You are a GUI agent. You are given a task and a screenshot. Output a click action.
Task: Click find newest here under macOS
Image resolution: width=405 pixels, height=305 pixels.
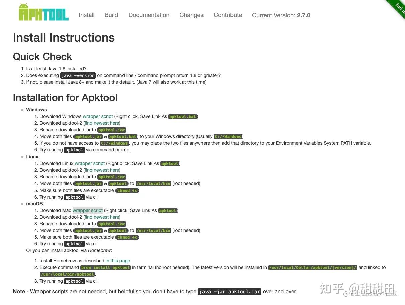click(102, 217)
